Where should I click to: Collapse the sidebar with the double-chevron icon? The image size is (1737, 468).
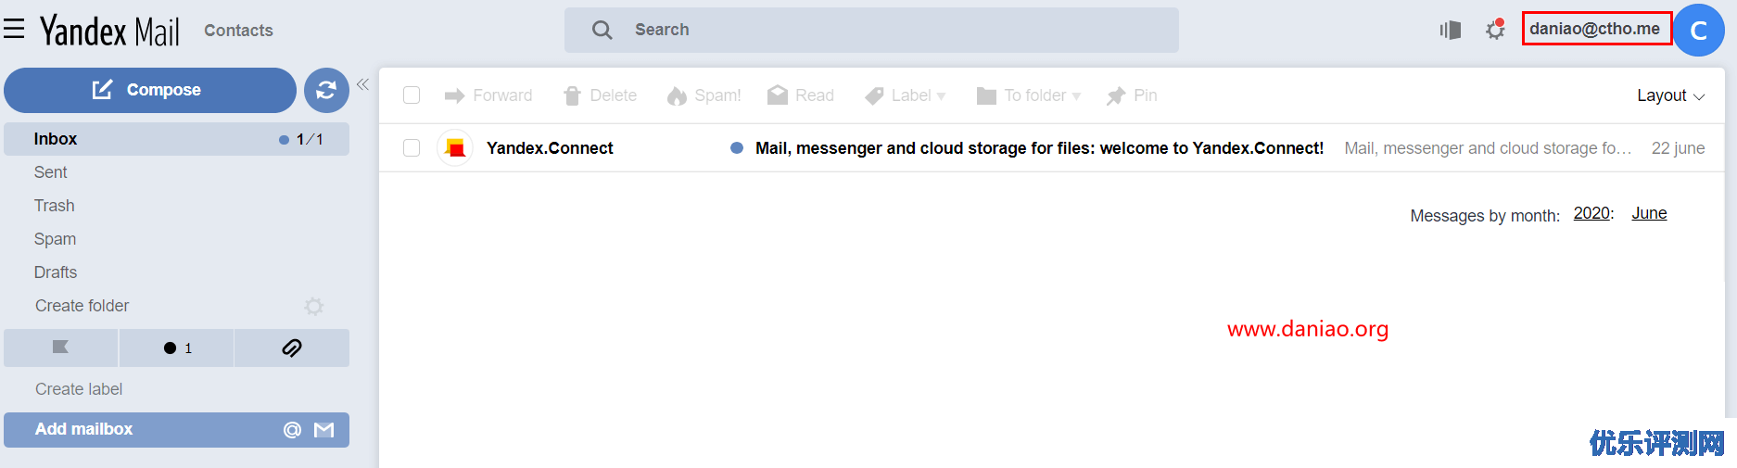362,84
